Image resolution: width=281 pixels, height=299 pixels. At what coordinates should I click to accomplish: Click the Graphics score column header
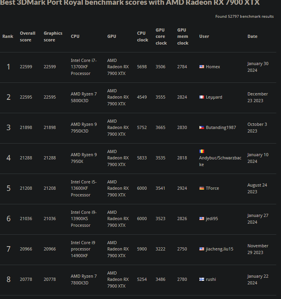tap(53, 36)
